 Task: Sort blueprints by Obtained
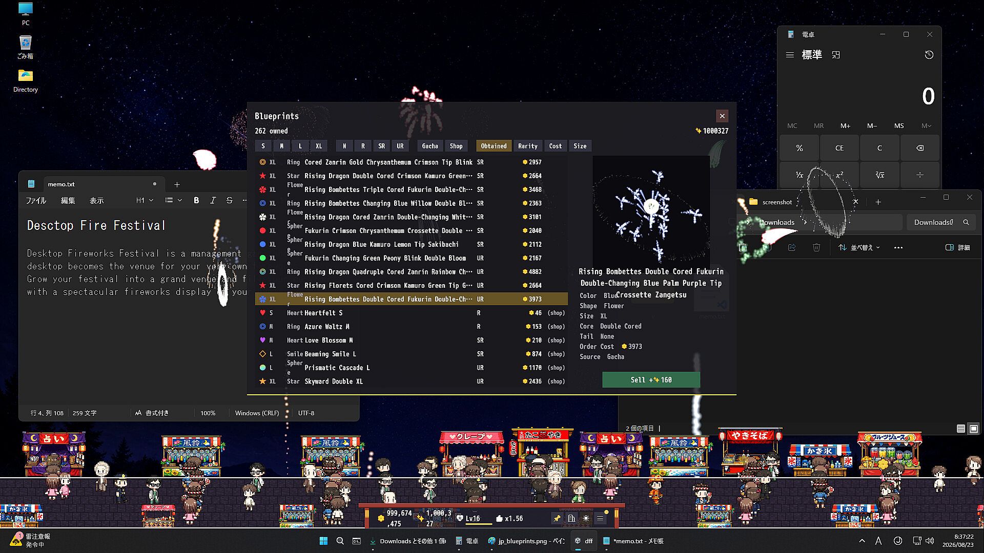(494, 146)
